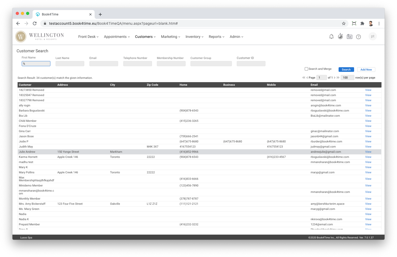This screenshot has height=257, width=397.
Task: Click the rows per page field
Action: coord(347,78)
